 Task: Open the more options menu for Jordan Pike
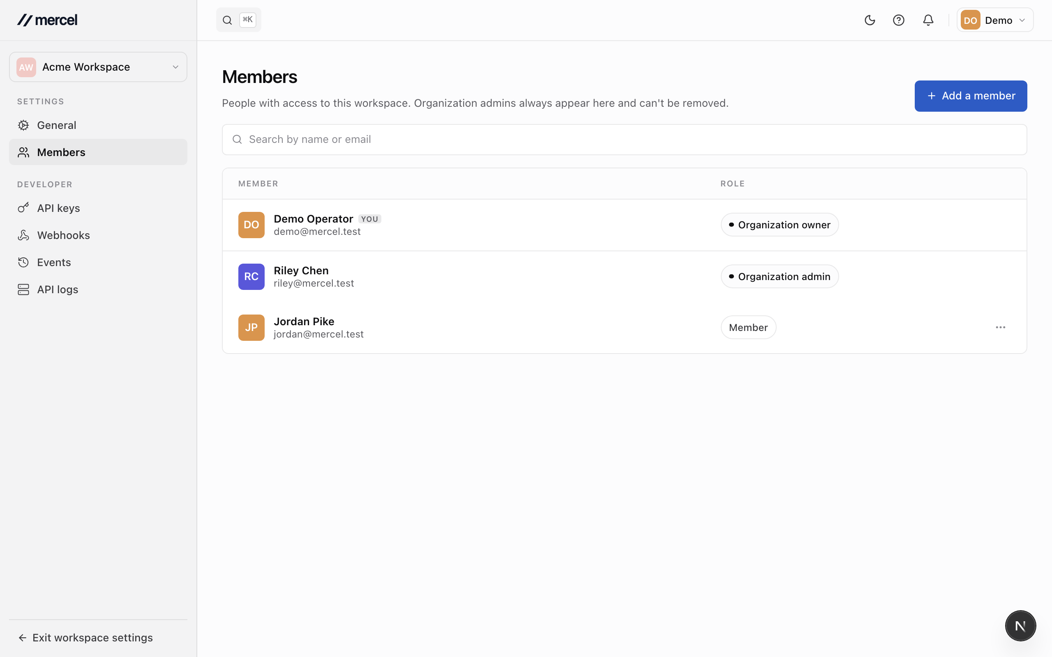[x=1000, y=327]
